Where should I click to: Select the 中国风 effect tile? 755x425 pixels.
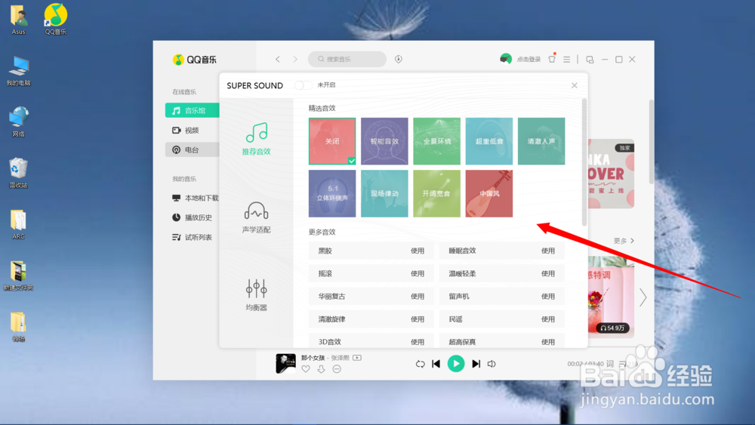pos(488,193)
